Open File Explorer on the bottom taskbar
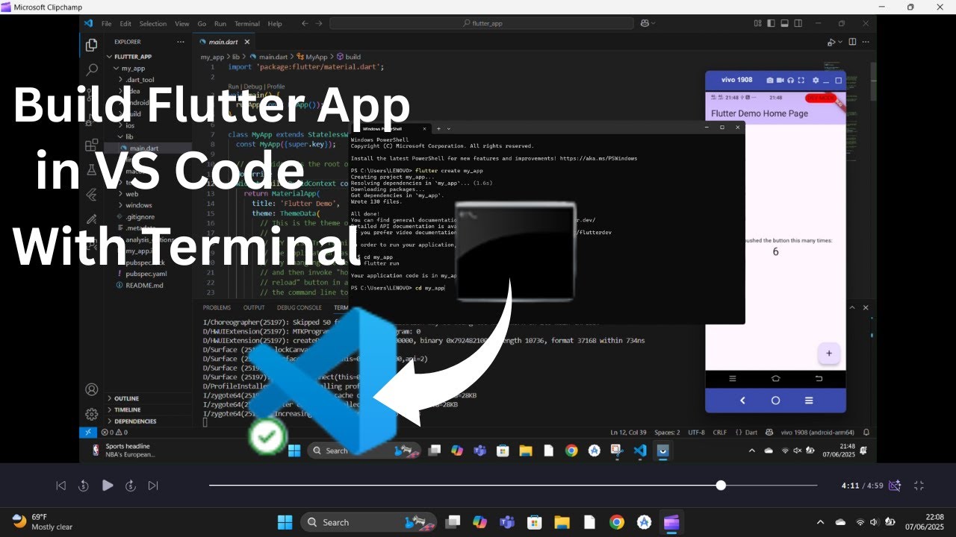The image size is (956, 537). 562,522
